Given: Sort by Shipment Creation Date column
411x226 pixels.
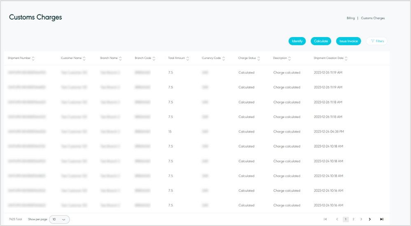Looking at the screenshot, I should 346,58.
